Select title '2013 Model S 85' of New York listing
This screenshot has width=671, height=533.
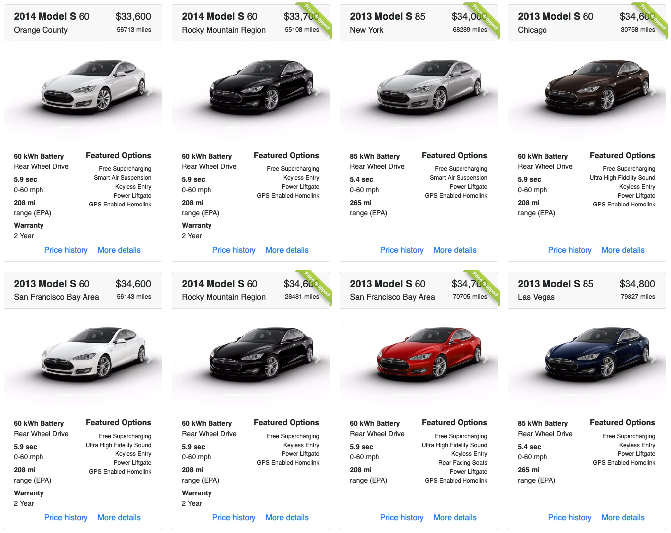pos(388,16)
